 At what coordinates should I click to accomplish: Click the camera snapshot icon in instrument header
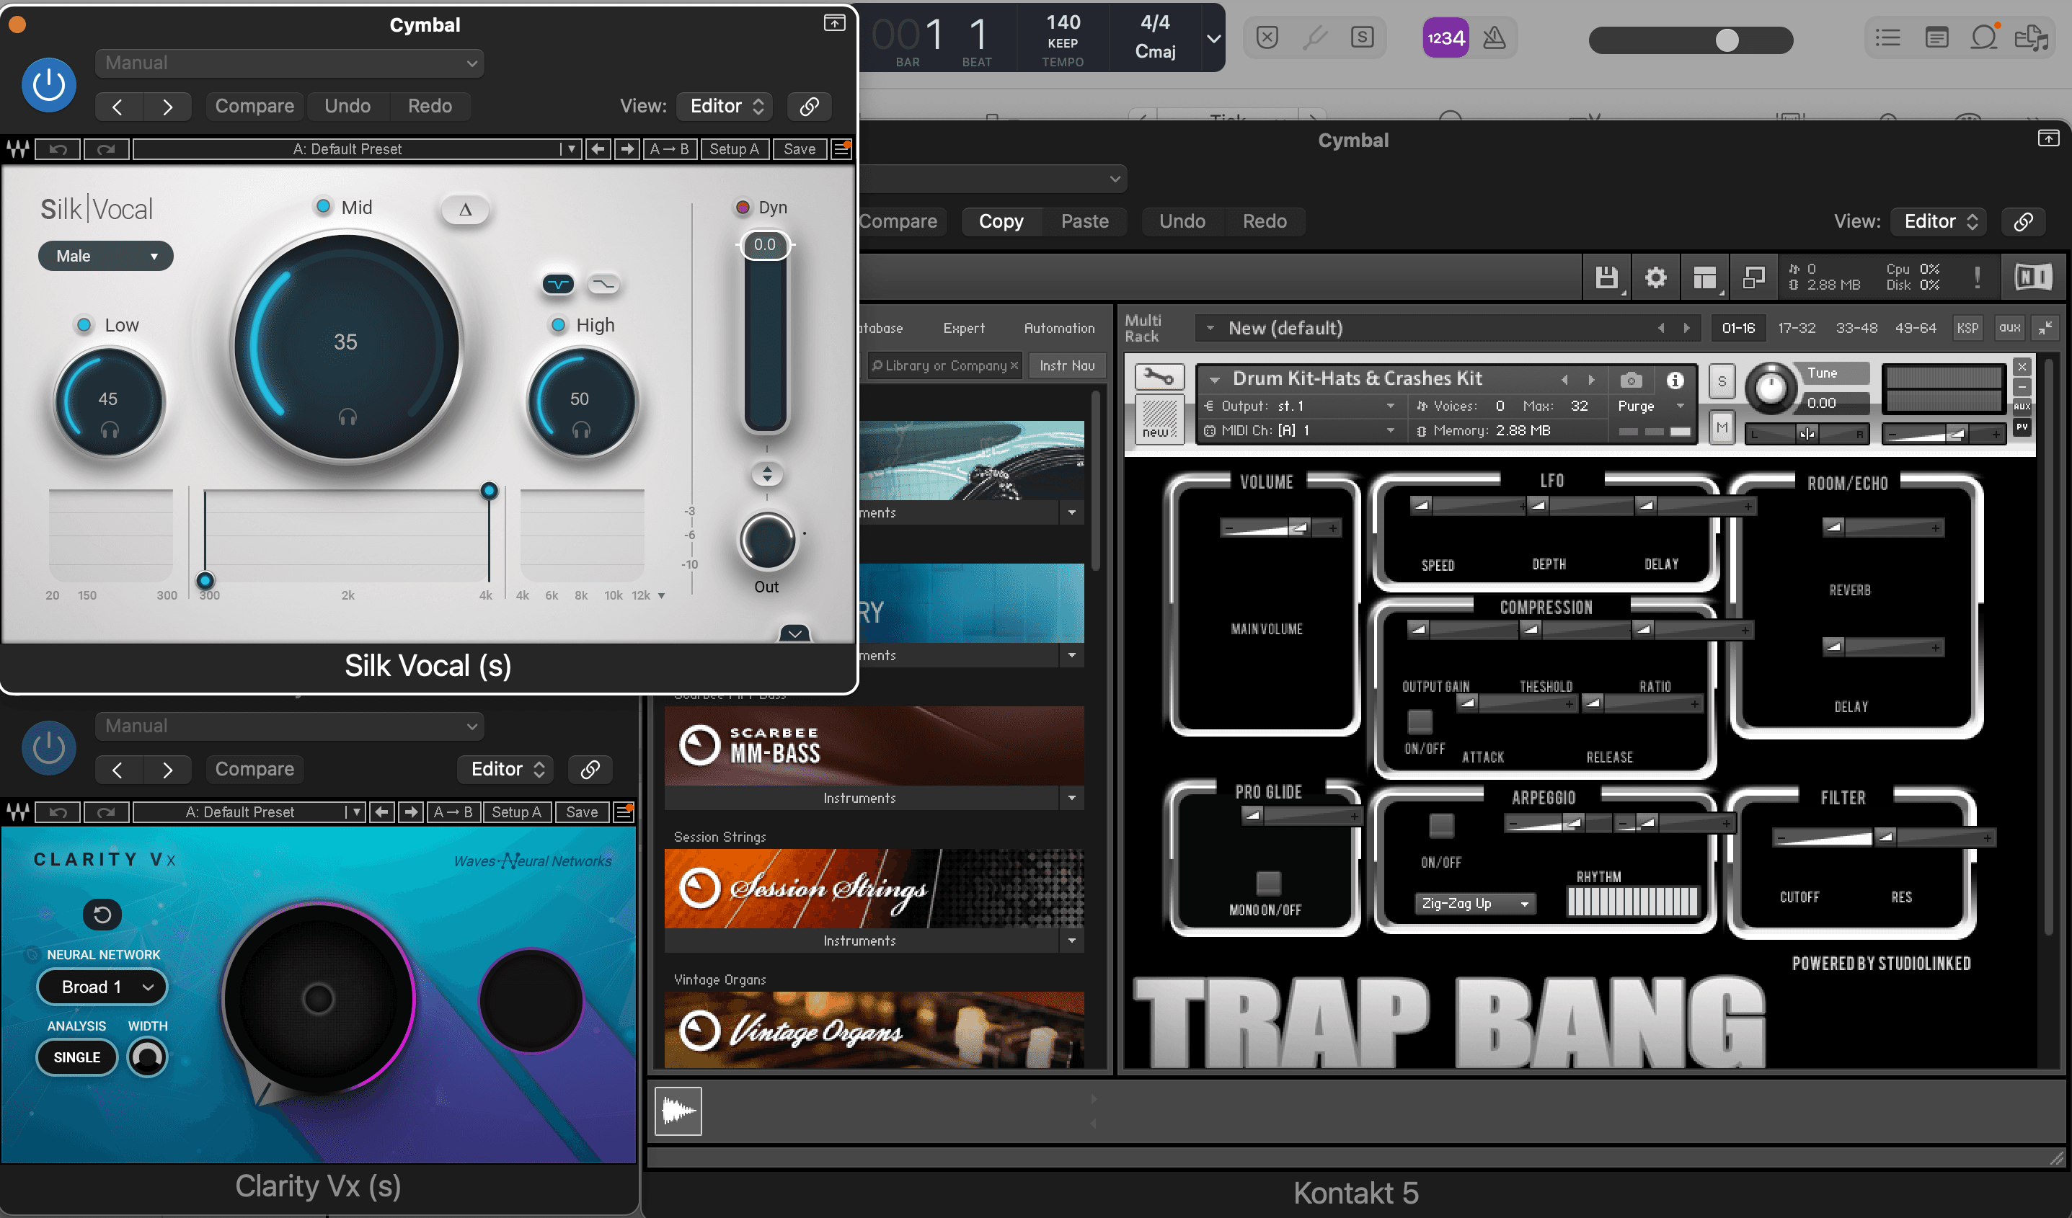click(x=1632, y=380)
